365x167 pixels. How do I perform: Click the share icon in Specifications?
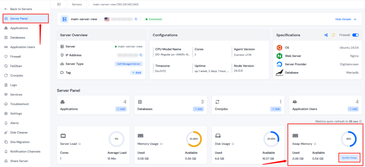326,35
